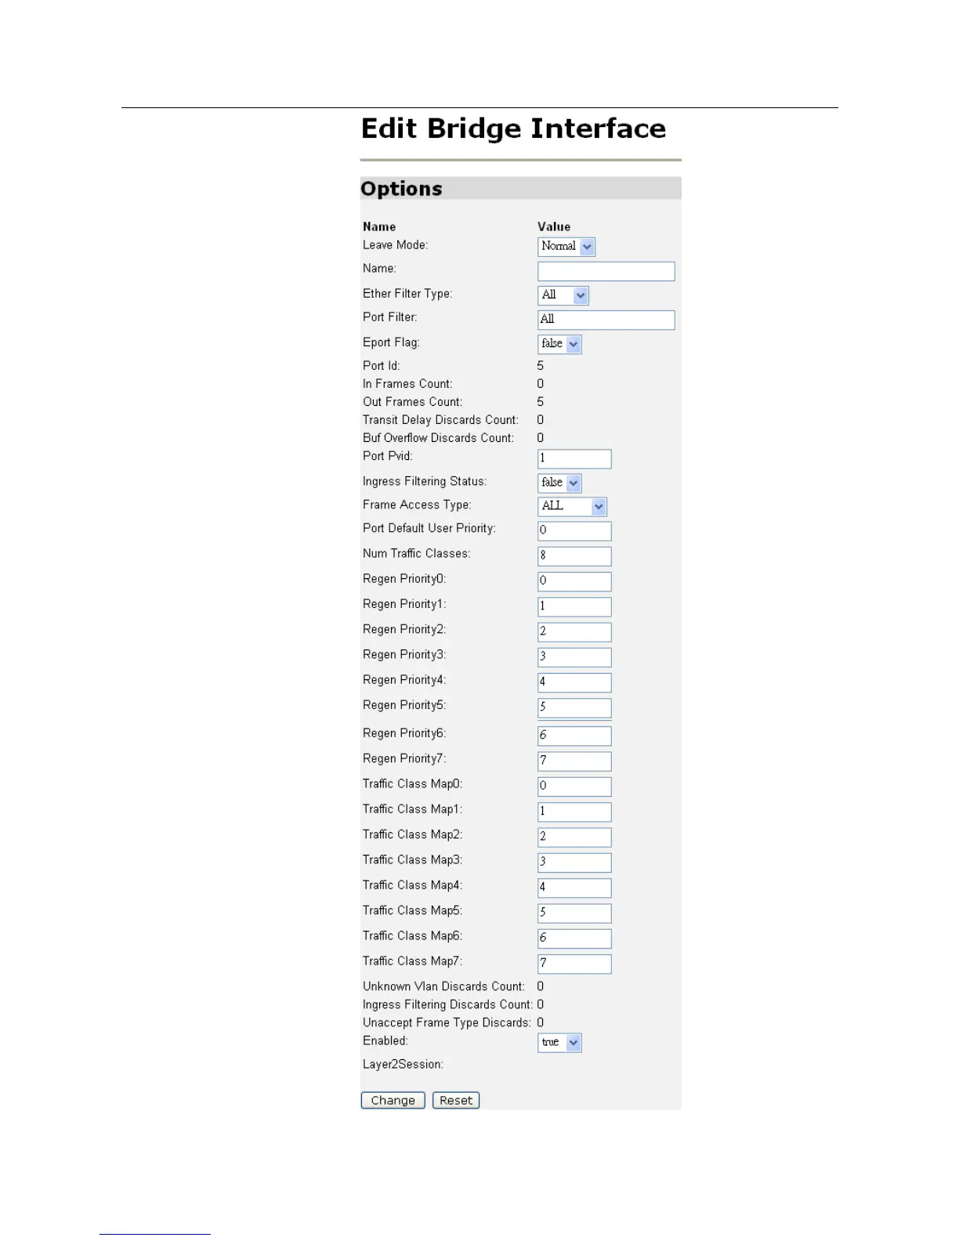Expand the Ether Filter Type dropdown
The height and width of the screenshot is (1241, 959).
point(563,295)
